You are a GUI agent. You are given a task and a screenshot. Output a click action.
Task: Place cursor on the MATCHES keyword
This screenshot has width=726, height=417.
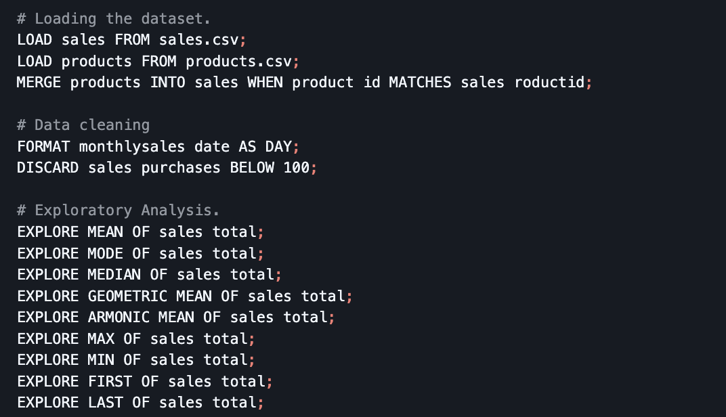coord(420,83)
